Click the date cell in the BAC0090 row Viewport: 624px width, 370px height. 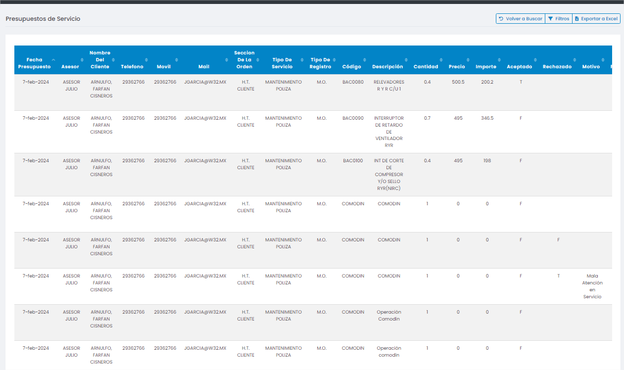(36, 118)
